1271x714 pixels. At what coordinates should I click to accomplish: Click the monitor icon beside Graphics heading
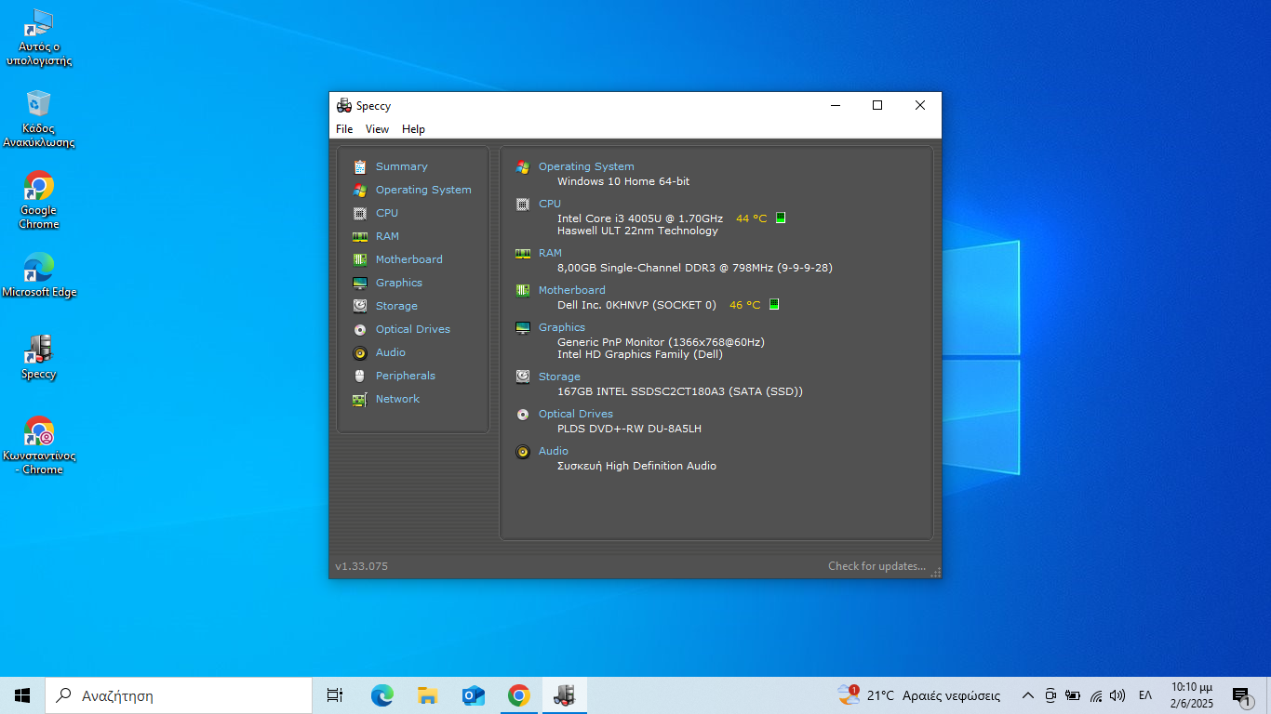click(x=523, y=327)
